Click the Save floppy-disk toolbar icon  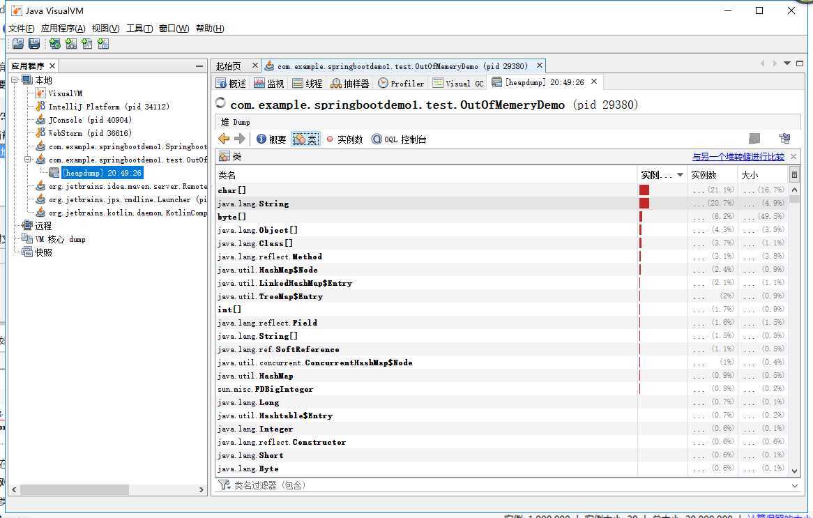pos(34,44)
